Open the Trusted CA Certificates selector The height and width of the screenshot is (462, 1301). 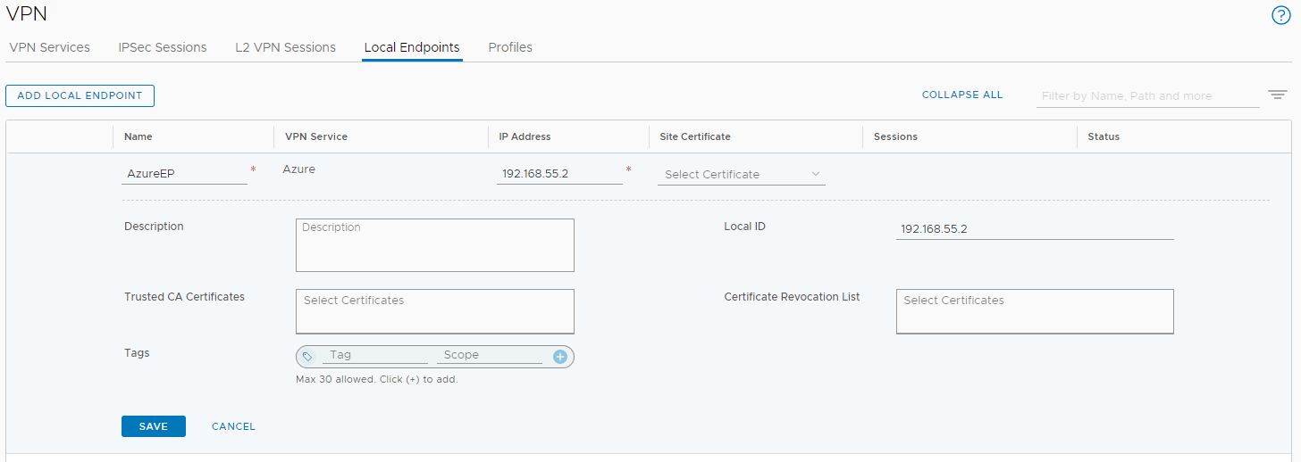[435, 311]
